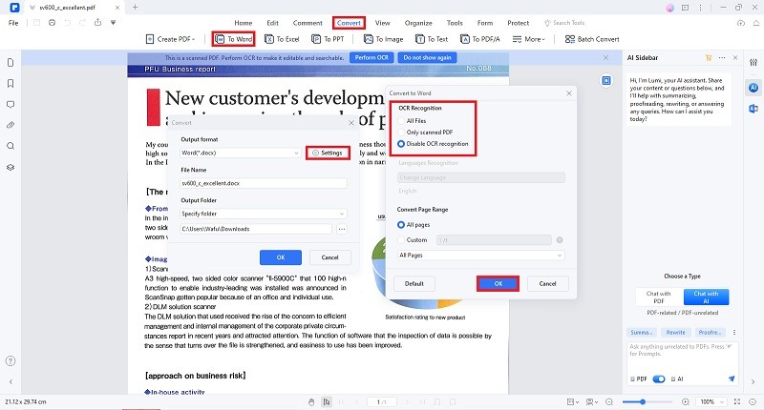Viewport: 764px width, 410px height.
Task: Open the search panel in left sidebar
Action: point(11,146)
